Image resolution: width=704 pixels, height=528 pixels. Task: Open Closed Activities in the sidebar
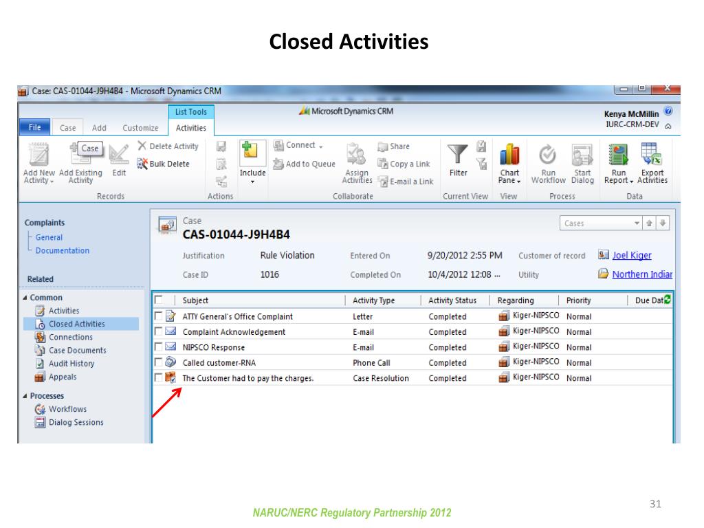point(81,324)
